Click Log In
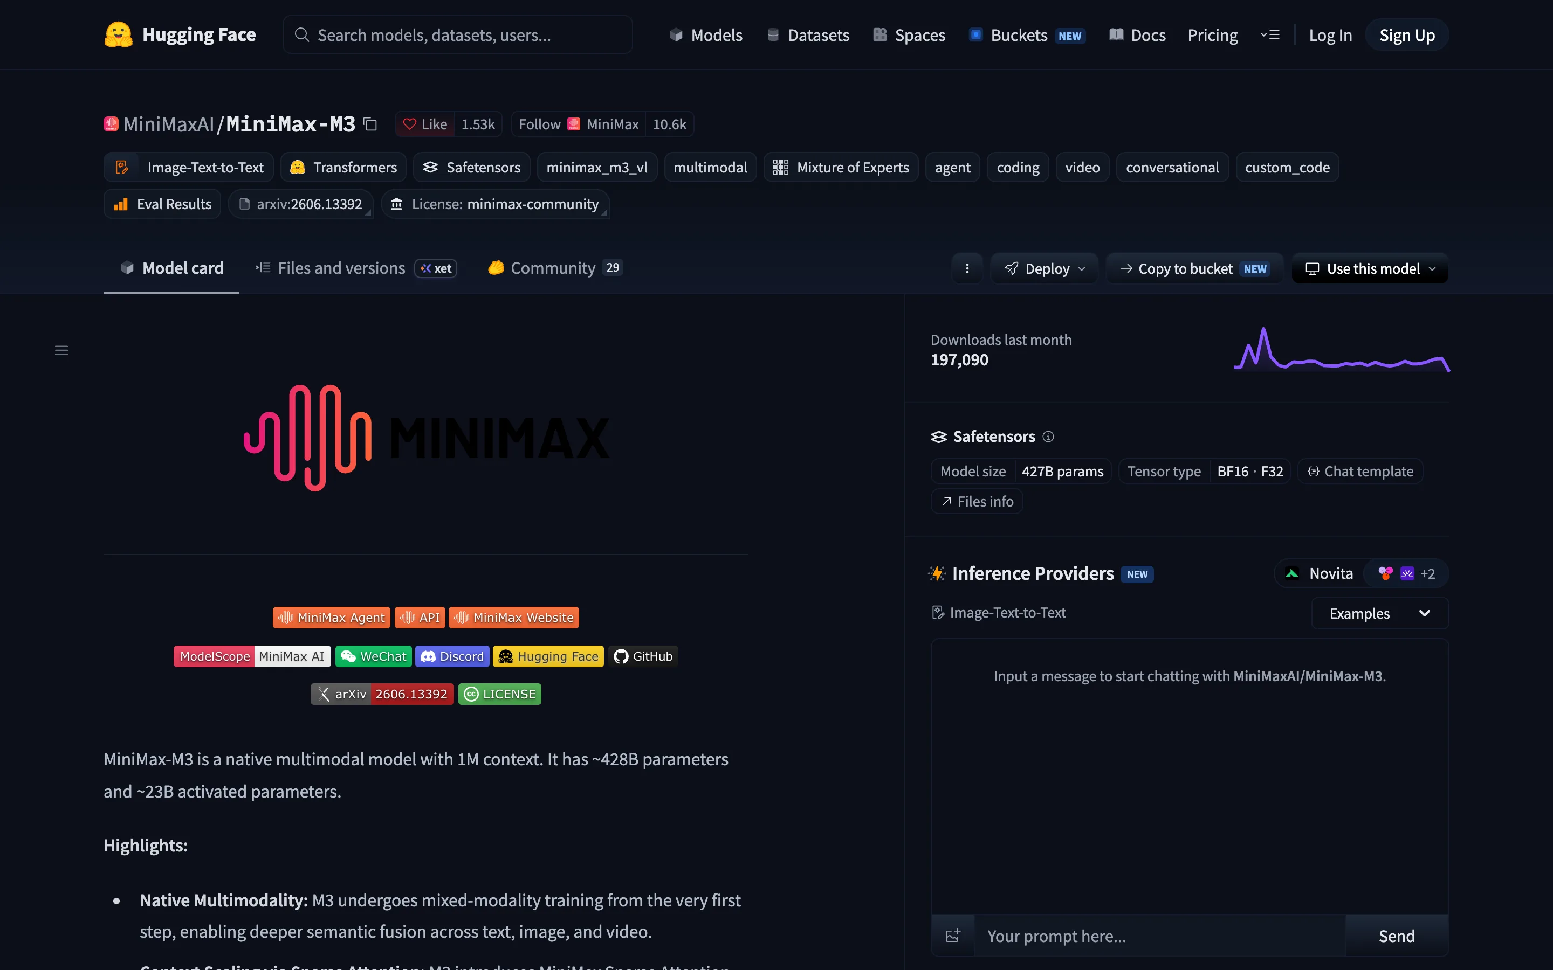This screenshot has height=970, width=1553. pyautogui.click(x=1330, y=34)
